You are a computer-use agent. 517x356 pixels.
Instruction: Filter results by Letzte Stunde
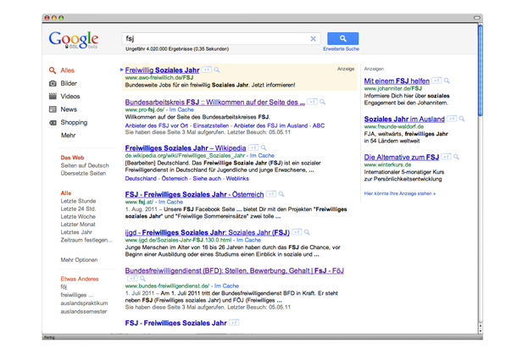coord(78,201)
